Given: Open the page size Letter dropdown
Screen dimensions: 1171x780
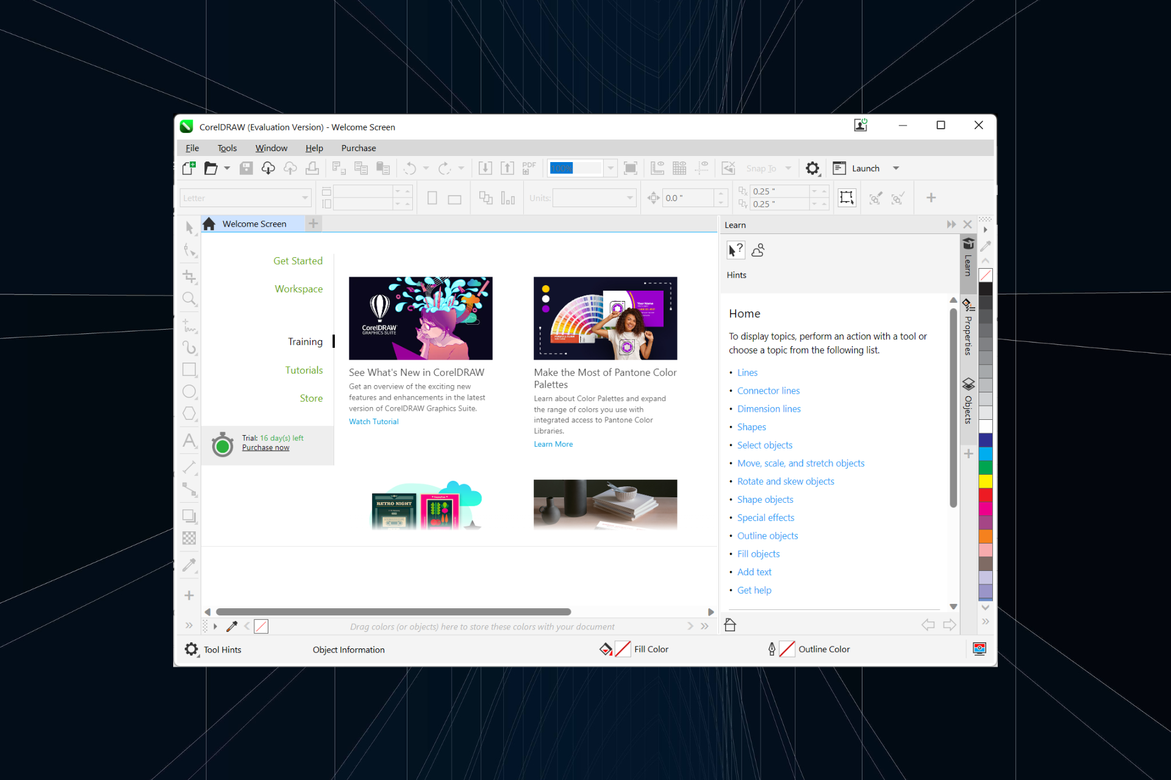Looking at the screenshot, I should 305,197.
